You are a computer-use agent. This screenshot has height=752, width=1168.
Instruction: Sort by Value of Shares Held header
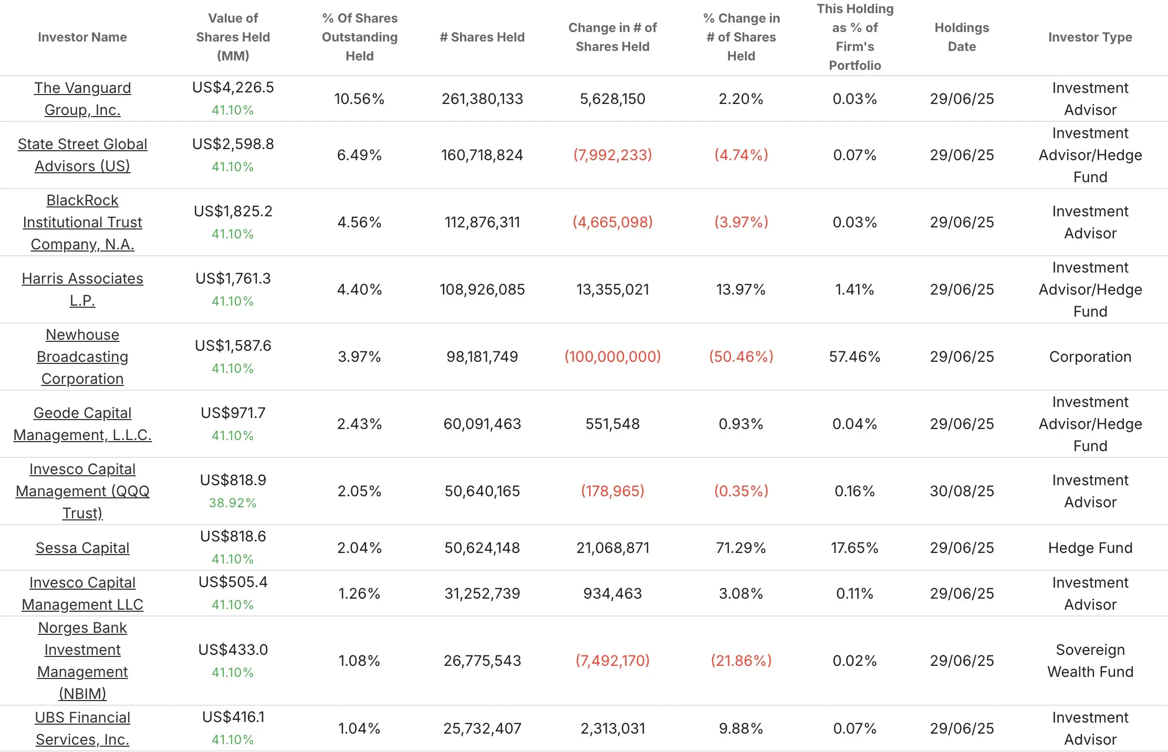[233, 37]
